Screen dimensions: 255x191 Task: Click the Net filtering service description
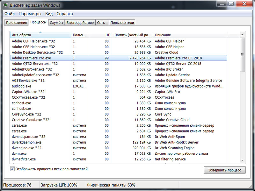(x=170, y=159)
